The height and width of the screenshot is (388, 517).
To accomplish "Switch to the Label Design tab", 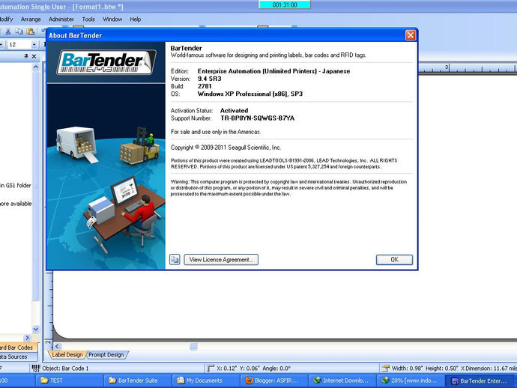I will point(67,355).
